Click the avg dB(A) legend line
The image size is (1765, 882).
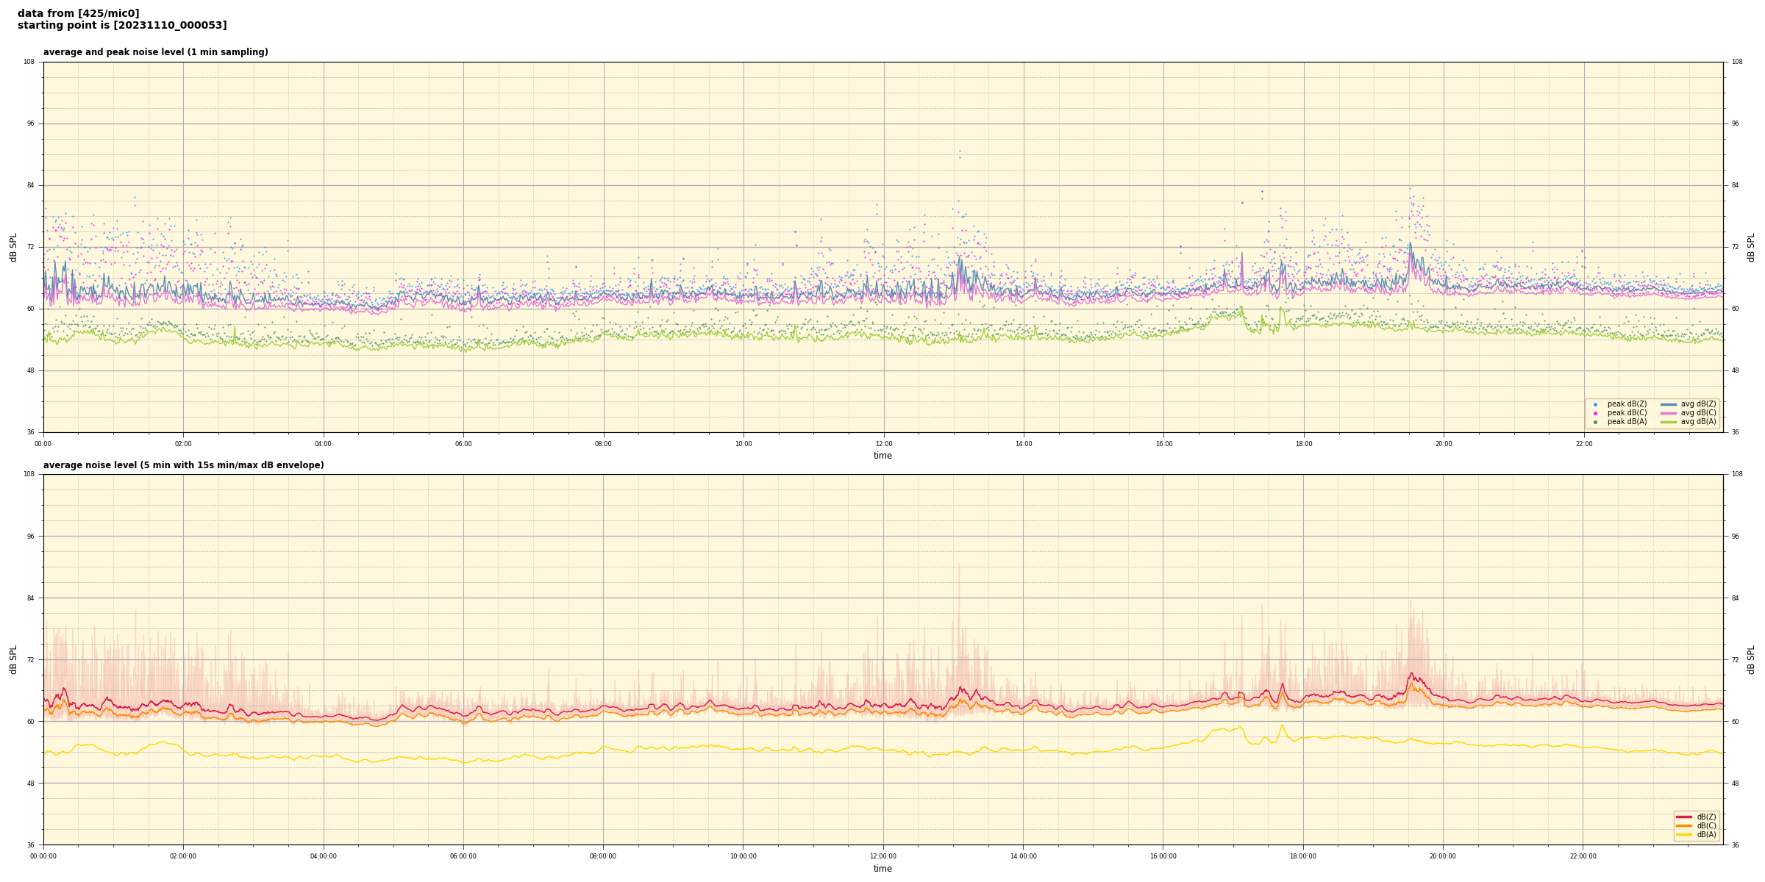point(1669,422)
